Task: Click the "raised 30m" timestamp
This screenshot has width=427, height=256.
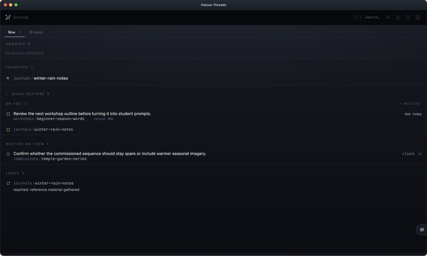Action: pos(103,119)
